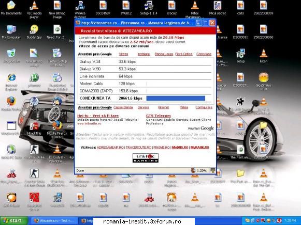Select '20661.6 kbps' connection value

point(131,98)
